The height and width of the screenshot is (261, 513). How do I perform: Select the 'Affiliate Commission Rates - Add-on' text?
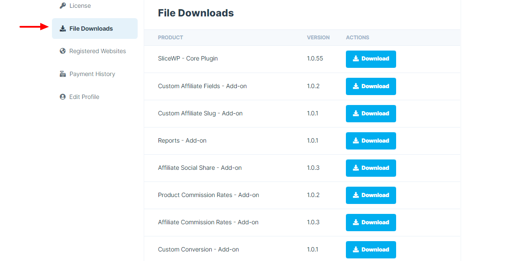pyautogui.click(x=208, y=222)
